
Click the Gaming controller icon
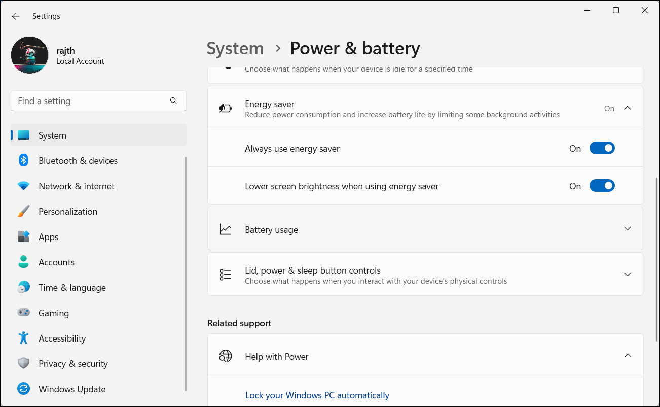[x=23, y=313]
